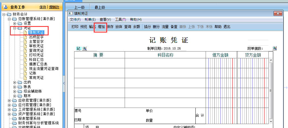Click the first 摘要 cell in voucher table
This screenshot has height=128, width=288.
[99, 63]
